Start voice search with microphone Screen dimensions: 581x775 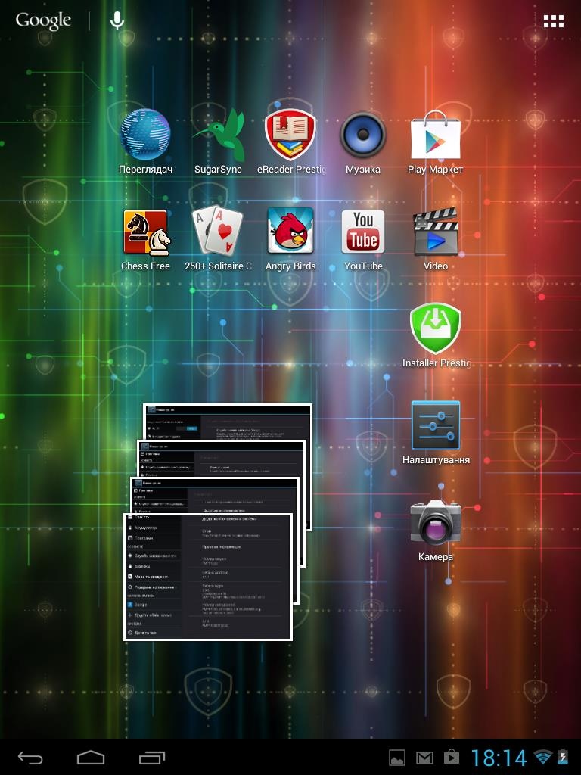pos(117,21)
